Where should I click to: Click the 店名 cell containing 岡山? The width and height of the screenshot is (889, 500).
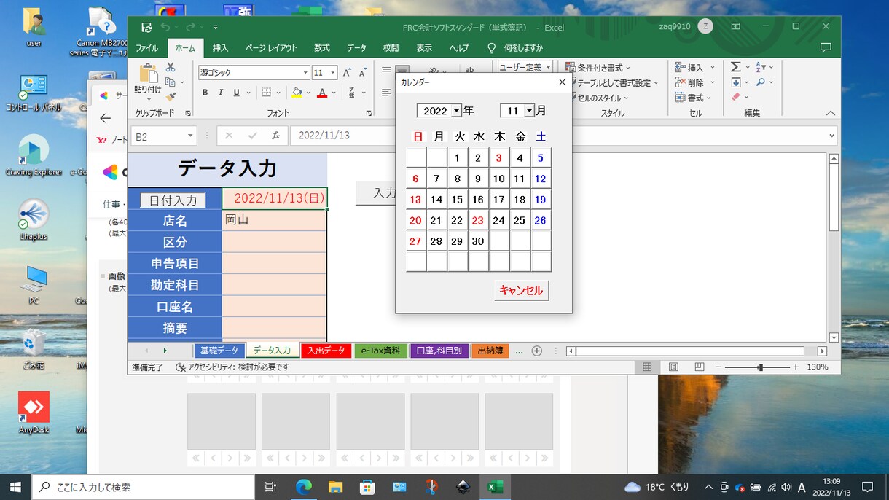274,220
